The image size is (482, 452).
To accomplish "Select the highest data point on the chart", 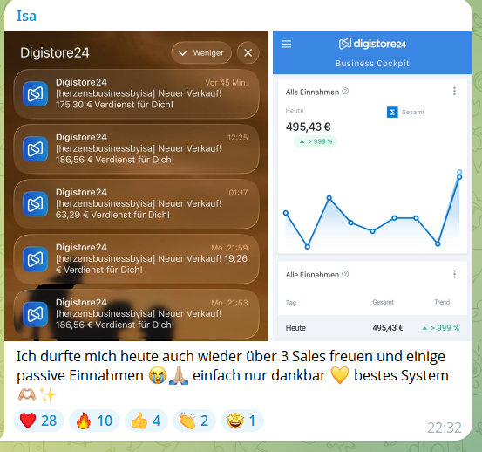I will pyautogui.click(x=459, y=172).
